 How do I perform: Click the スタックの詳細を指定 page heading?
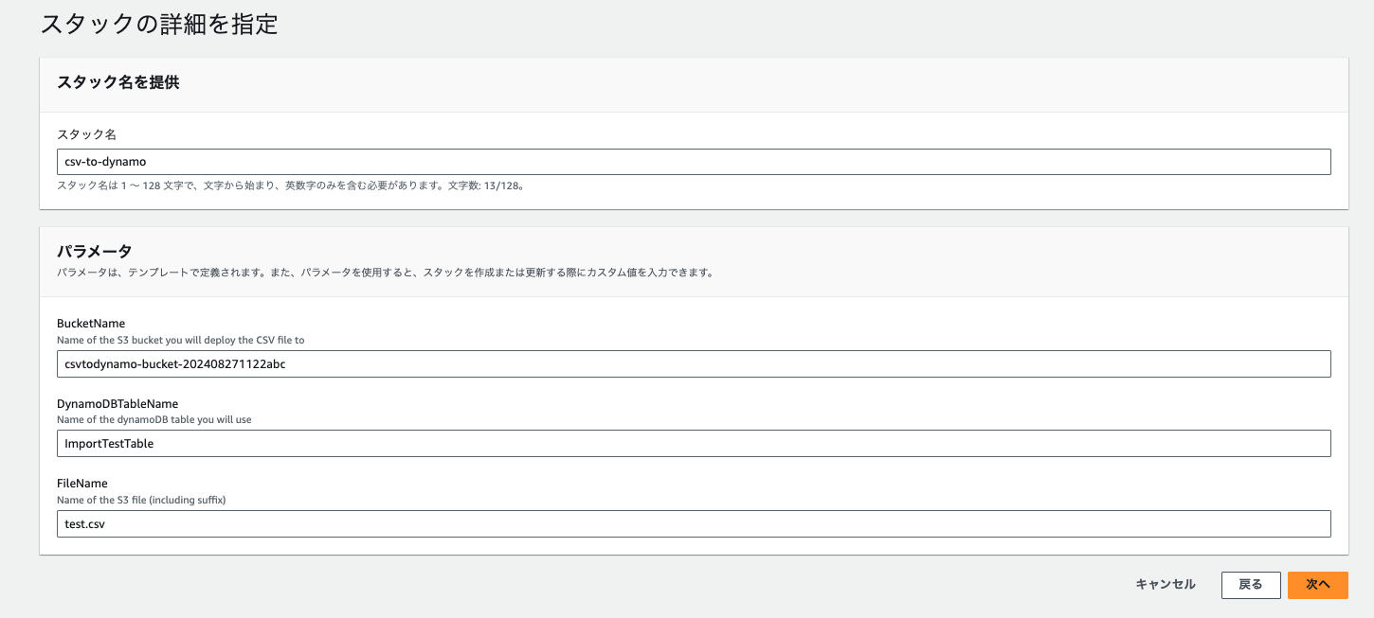tap(159, 25)
